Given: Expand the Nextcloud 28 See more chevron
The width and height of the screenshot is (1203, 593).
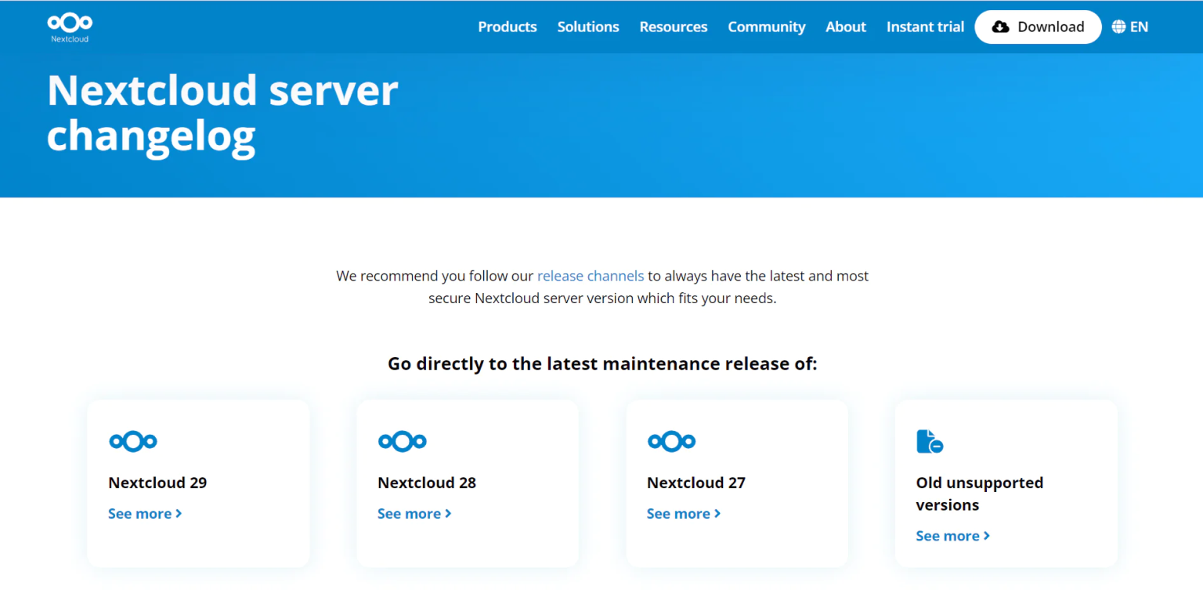Looking at the screenshot, I should (x=449, y=513).
